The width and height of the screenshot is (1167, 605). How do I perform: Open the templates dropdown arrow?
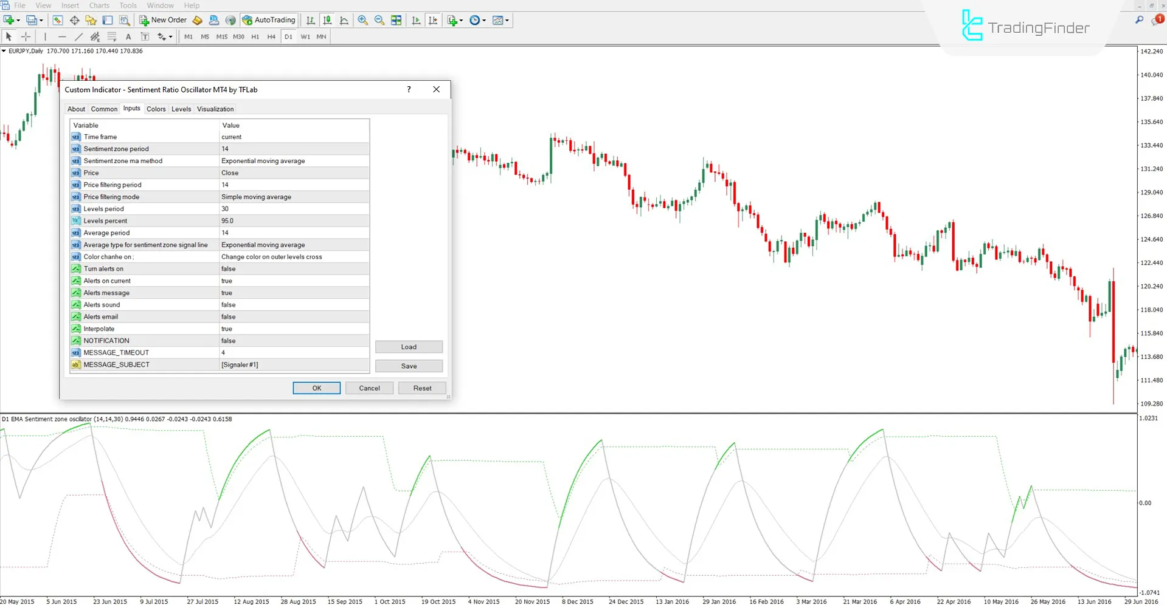click(x=507, y=20)
